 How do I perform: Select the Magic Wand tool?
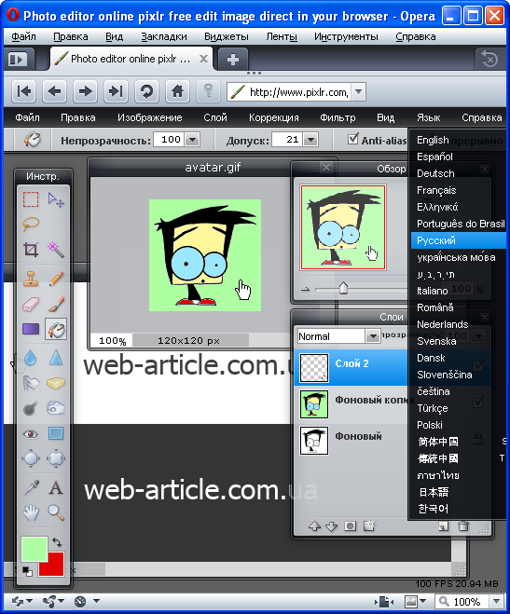[56, 250]
